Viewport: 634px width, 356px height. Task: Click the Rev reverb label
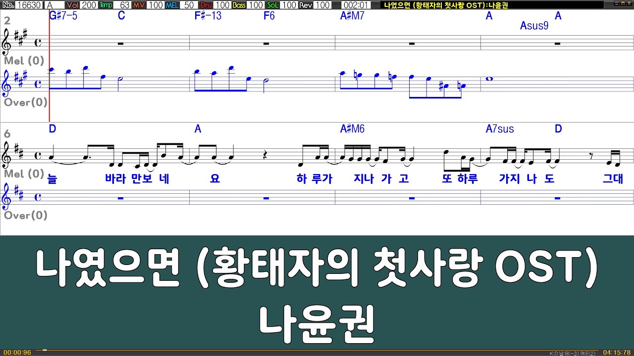tap(306, 5)
